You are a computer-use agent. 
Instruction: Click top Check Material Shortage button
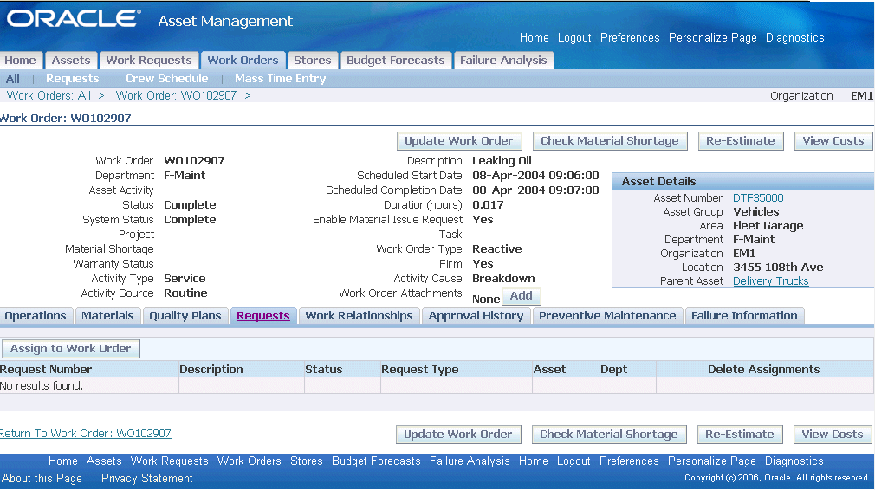click(x=610, y=141)
